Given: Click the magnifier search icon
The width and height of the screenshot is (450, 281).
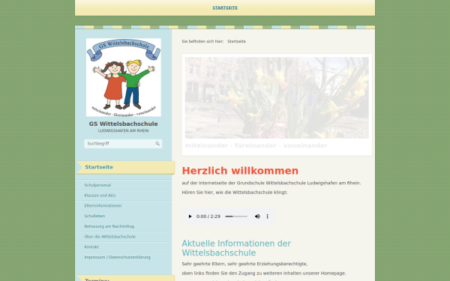Looking at the screenshot, I should tap(157, 144).
